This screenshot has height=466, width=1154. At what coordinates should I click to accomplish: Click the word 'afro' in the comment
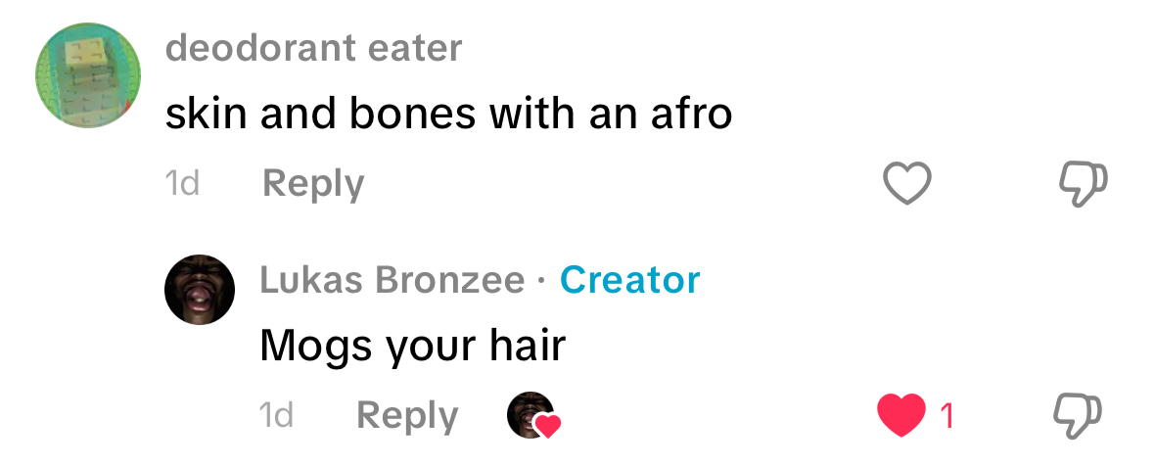click(691, 115)
